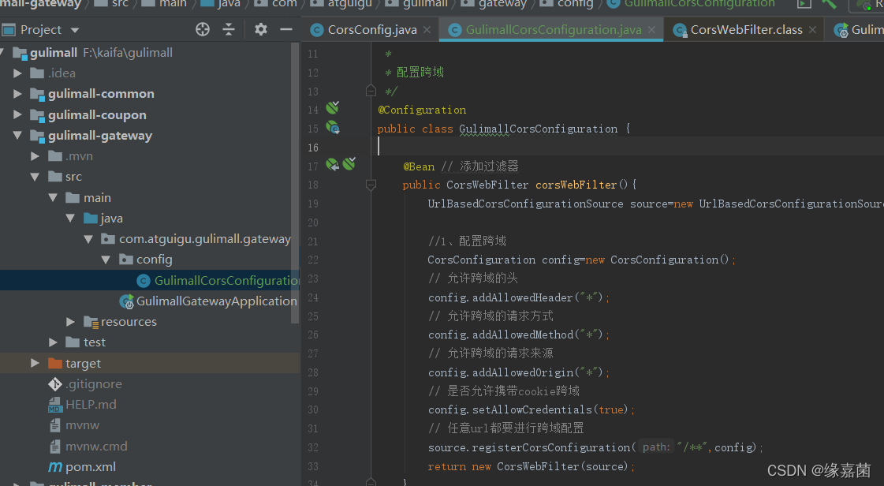
Task: Collapse the main folder arrow
Action: tap(53, 198)
